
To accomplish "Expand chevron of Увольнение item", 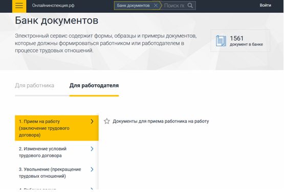I will click(x=92, y=169).
